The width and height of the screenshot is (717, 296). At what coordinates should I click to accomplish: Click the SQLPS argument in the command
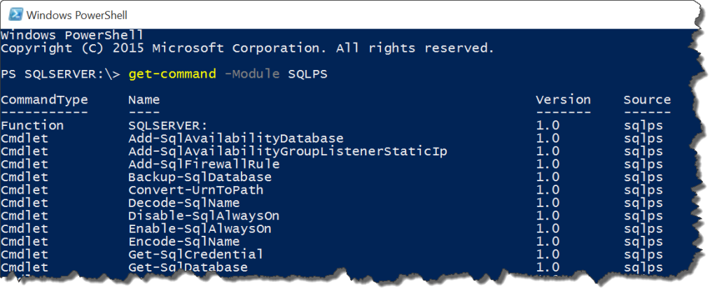tap(308, 74)
